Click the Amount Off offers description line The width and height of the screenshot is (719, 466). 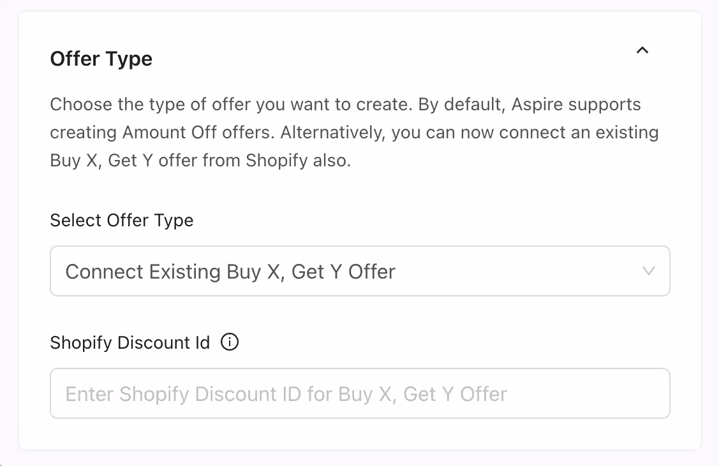pyautogui.click(x=354, y=133)
